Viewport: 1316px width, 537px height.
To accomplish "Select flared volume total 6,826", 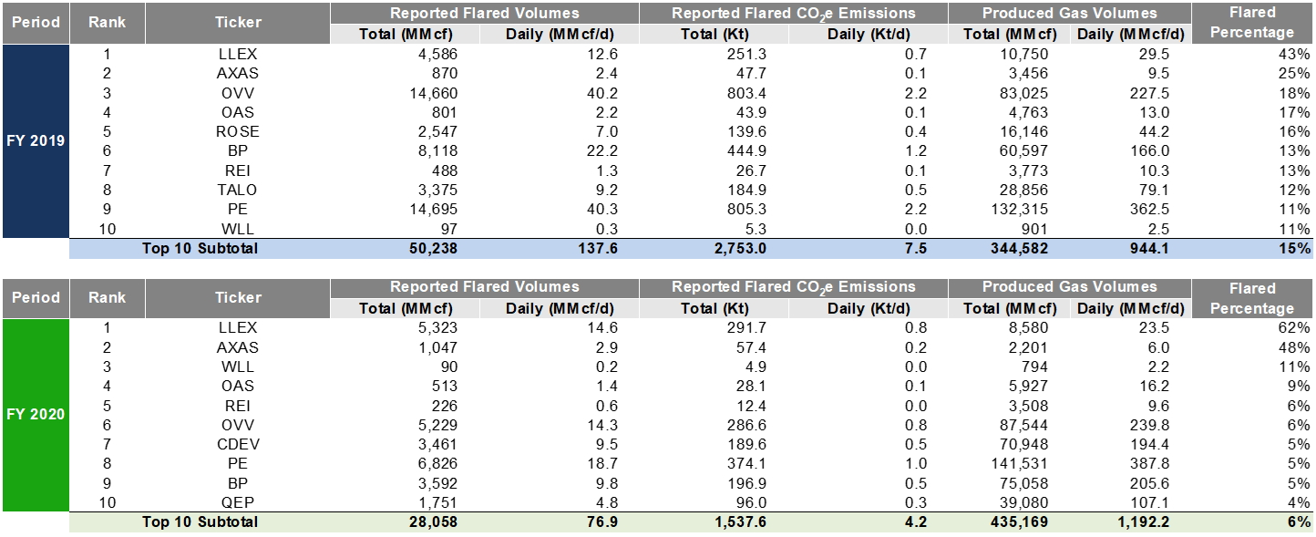I will click(x=437, y=464).
